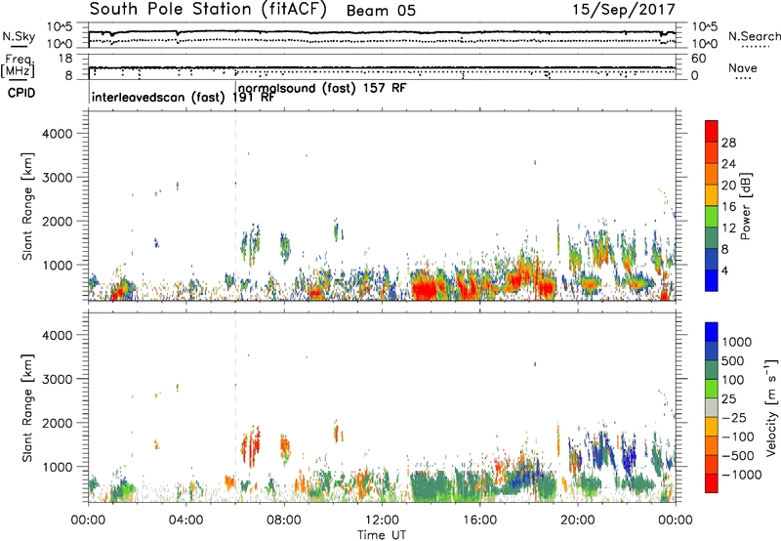The height and width of the screenshot is (541, 781).
Task: Click the 'Nave' legend label
Action: (743, 67)
